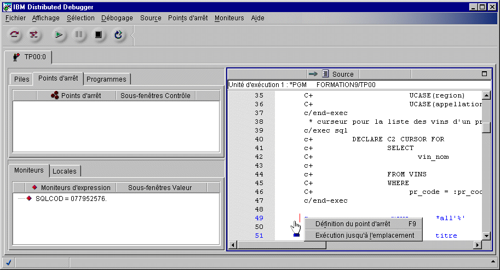
Task: Click the Restart/reload debug toolbar icon
Action: click(118, 35)
